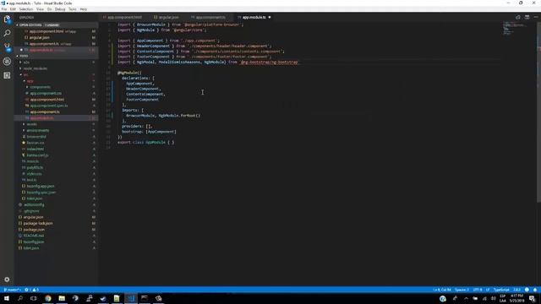This screenshot has height=304, width=541.
Task: Expand the e2e folder
Action: [x=26, y=62]
